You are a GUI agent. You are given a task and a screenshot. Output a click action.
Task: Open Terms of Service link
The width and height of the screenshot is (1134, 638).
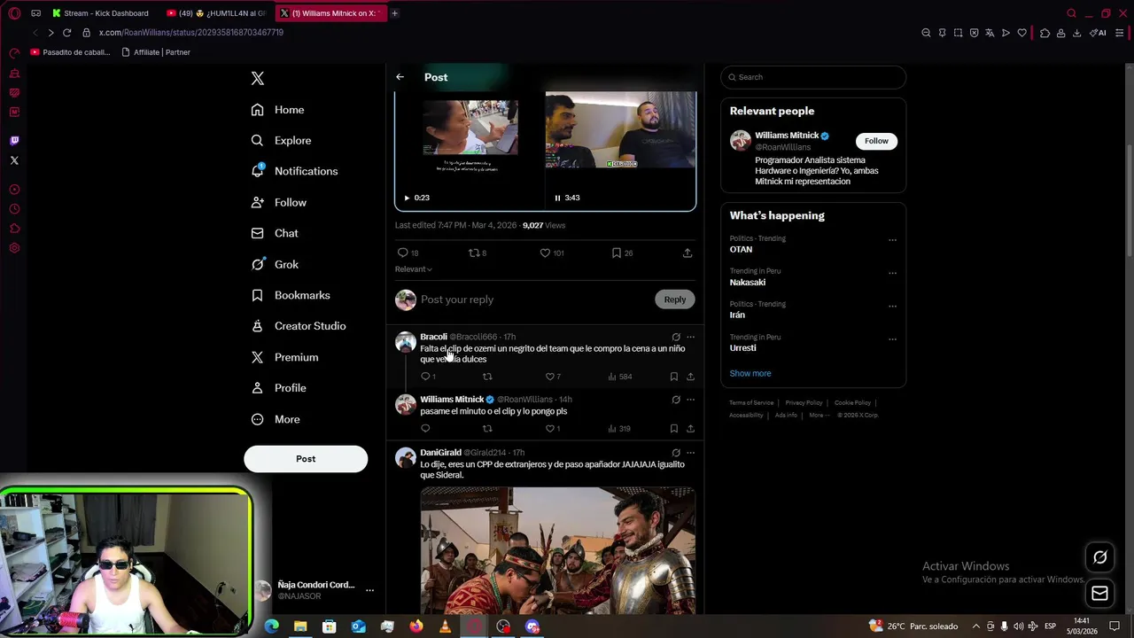[x=751, y=403]
